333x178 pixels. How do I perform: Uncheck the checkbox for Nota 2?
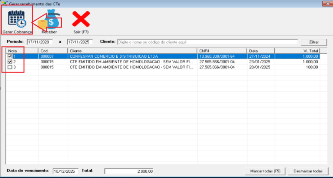[10, 61]
